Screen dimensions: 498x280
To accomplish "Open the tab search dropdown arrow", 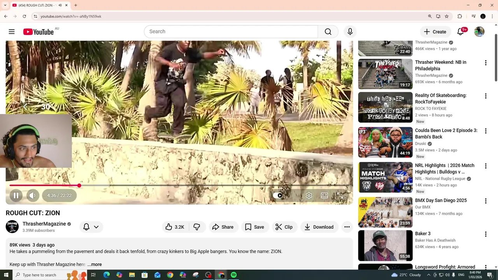I will (x=5, y=5).
